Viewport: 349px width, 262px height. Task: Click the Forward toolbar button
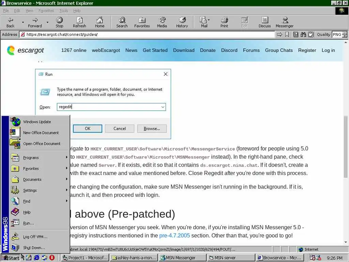35,22
